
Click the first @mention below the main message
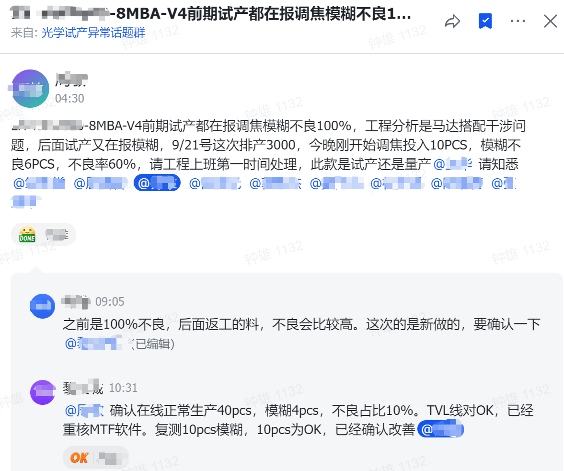pyautogui.click(x=39, y=183)
